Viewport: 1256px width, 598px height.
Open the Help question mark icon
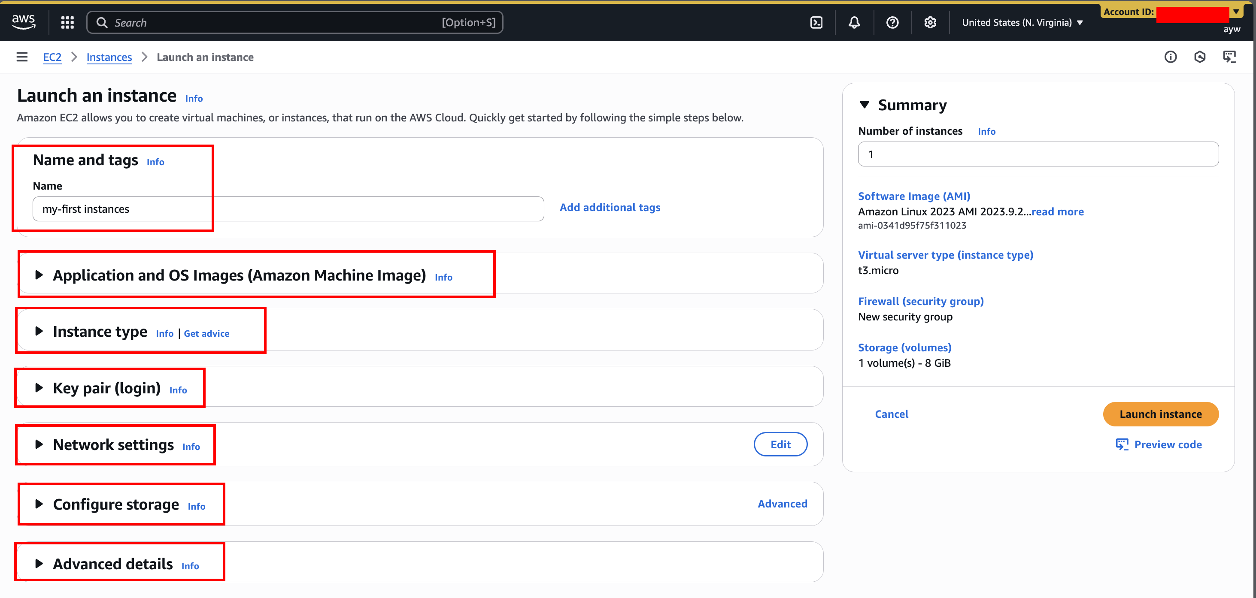coord(892,22)
